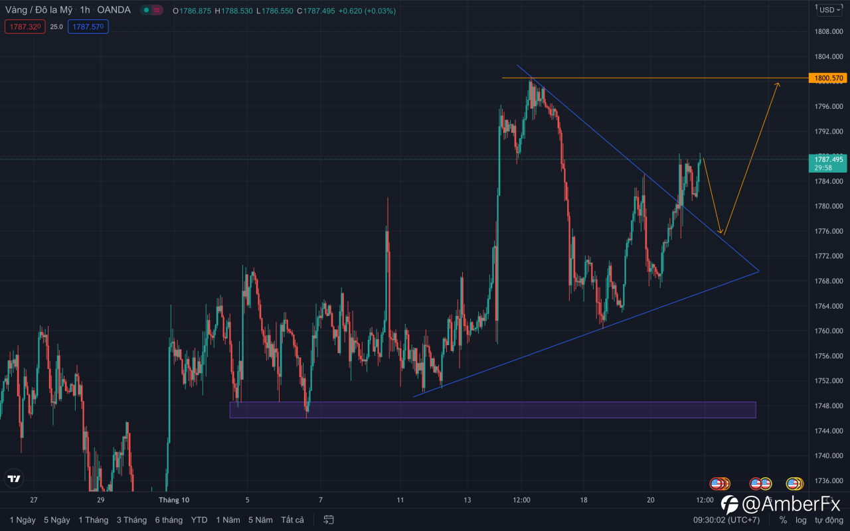Image resolution: width=850 pixels, height=531 pixels.
Task: Click the AmberFx watermark logo icon
Action: 730,504
